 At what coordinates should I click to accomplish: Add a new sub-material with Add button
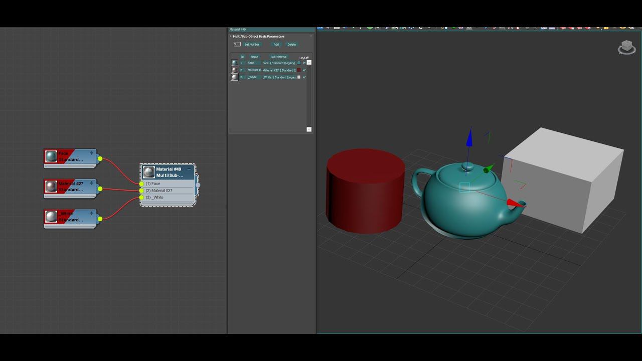[276, 44]
